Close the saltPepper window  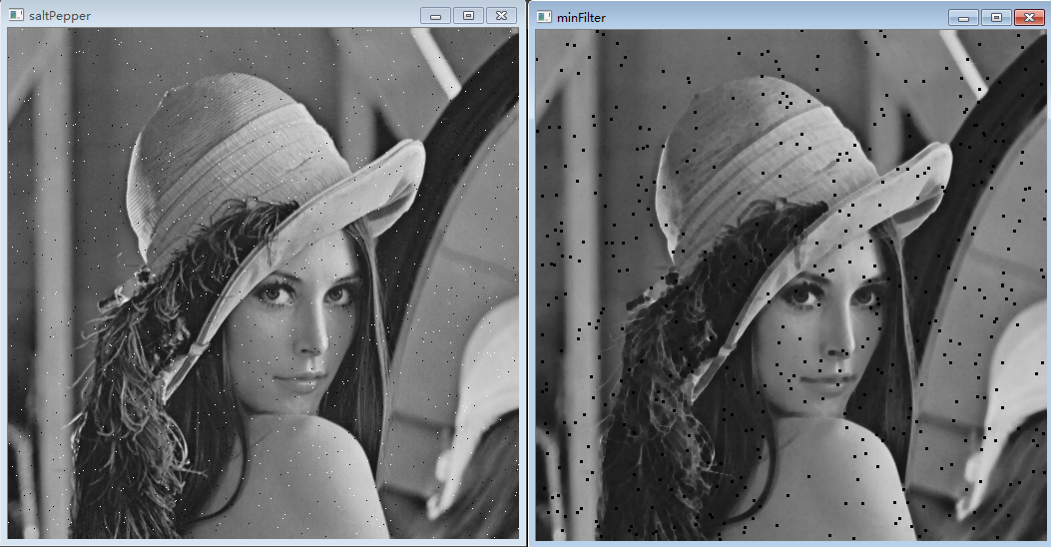501,15
